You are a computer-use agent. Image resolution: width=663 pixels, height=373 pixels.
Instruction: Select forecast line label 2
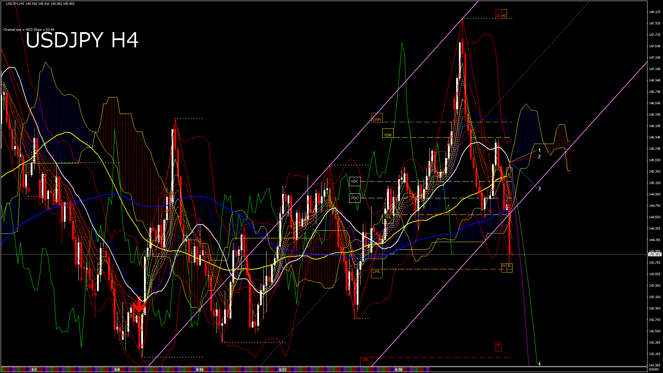coord(539,157)
